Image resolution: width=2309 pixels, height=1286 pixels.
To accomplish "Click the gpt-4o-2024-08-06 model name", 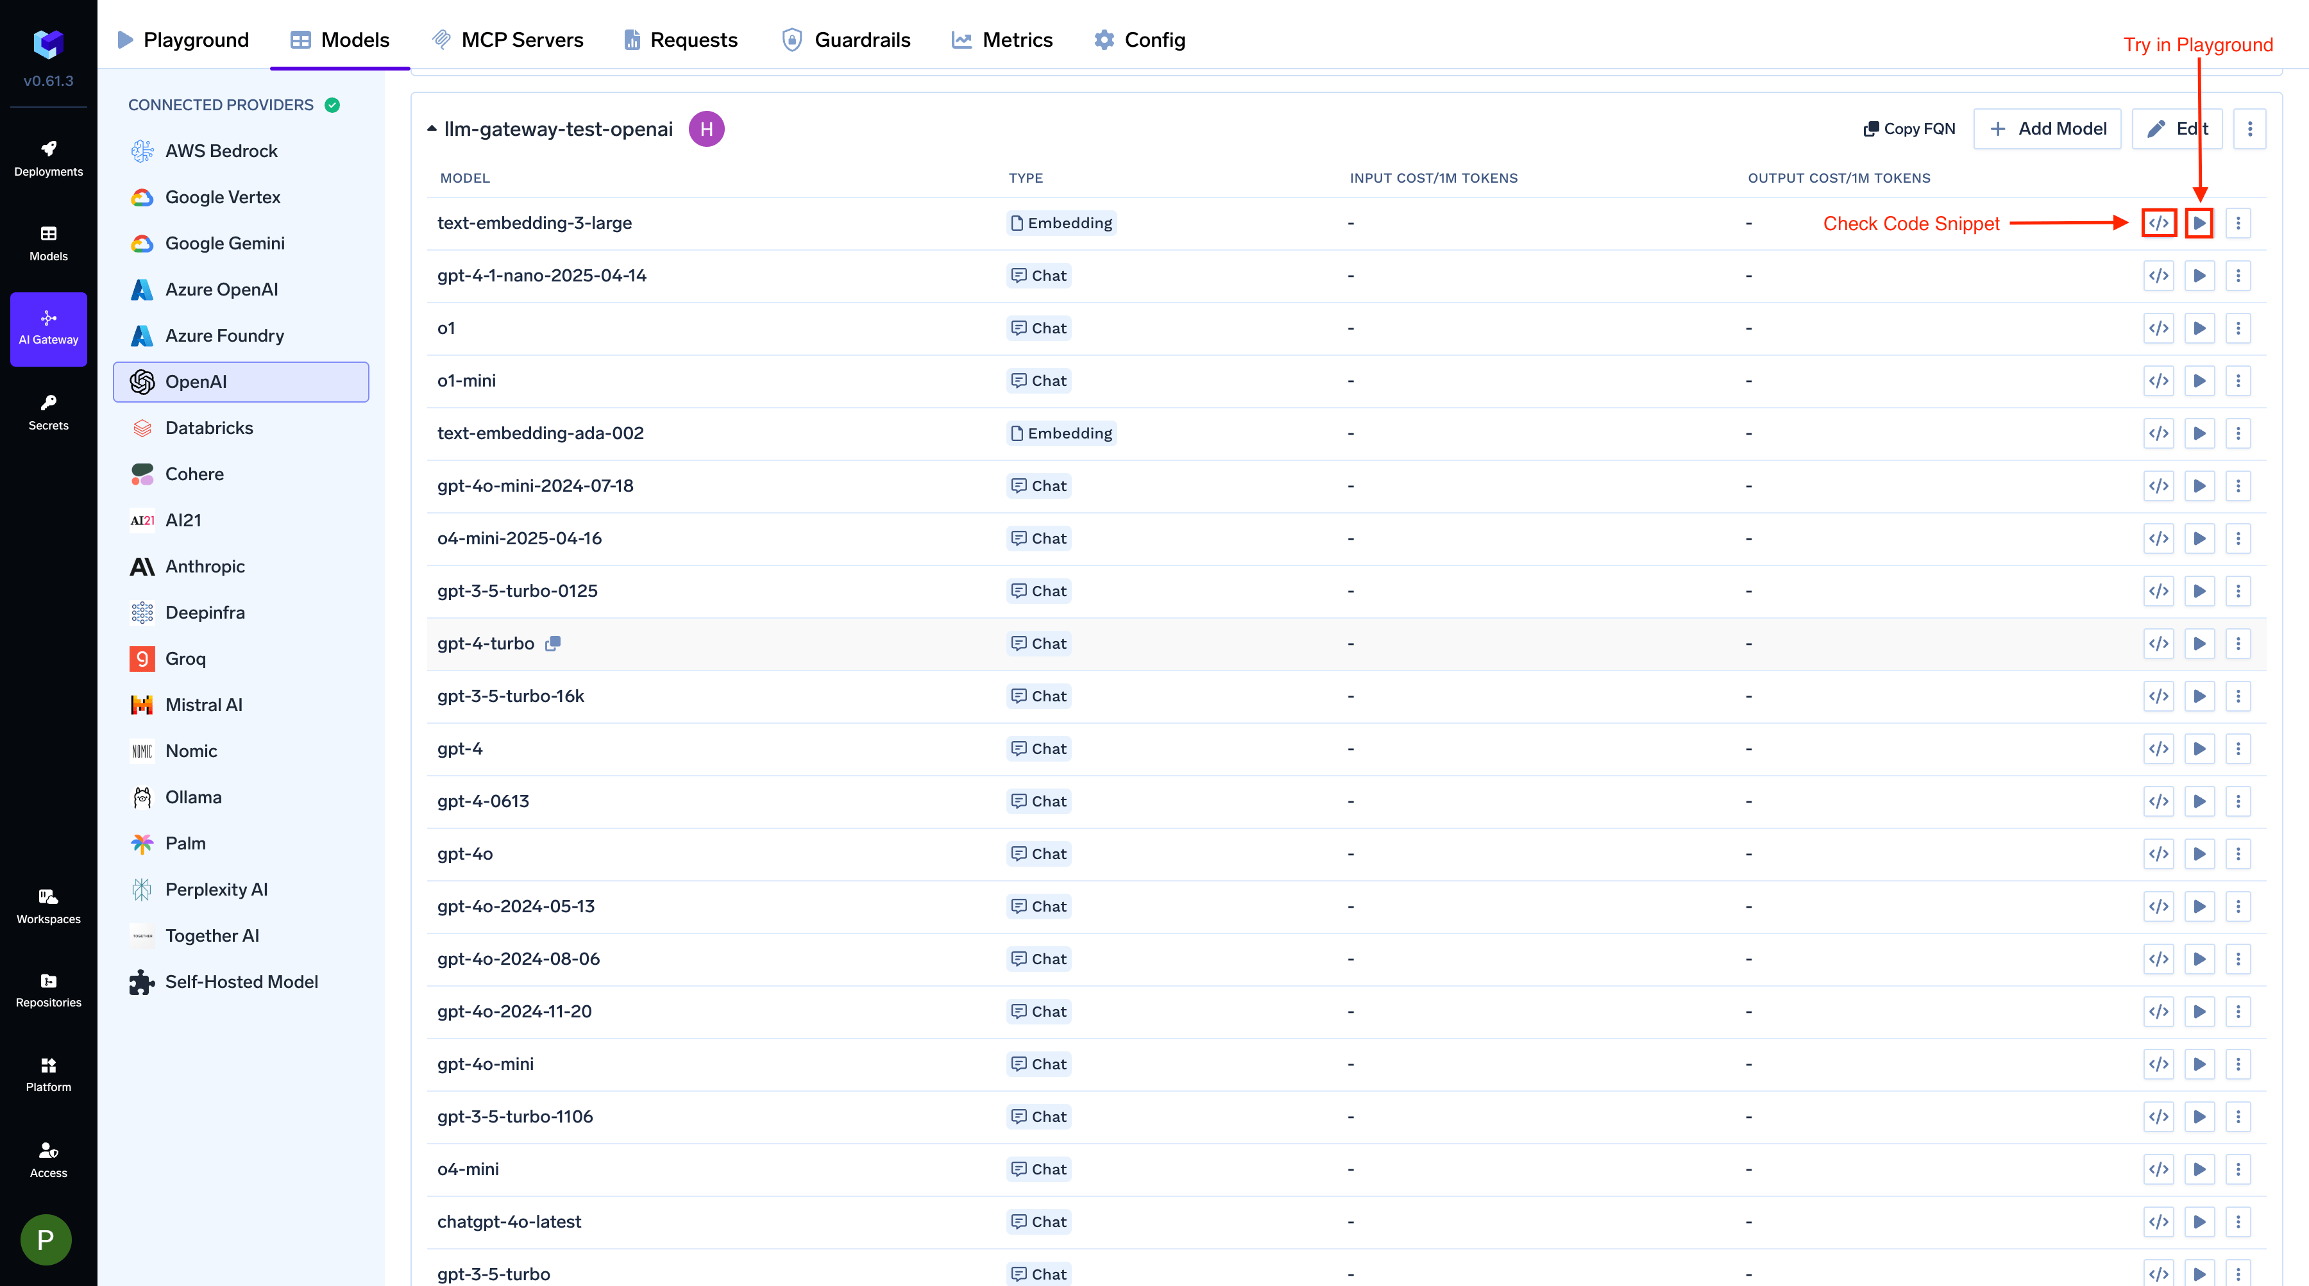I will [x=518, y=959].
